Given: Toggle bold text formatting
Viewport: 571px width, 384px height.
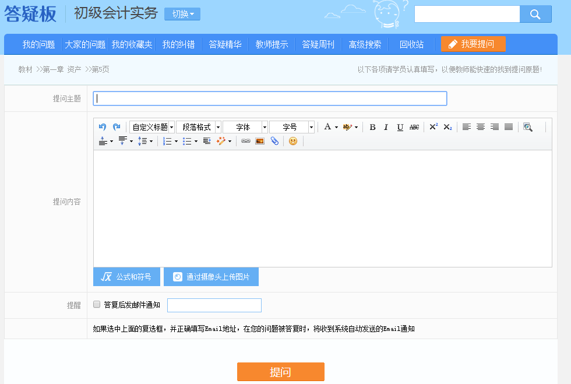Looking at the screenshot, I should (x=372, y=127).
